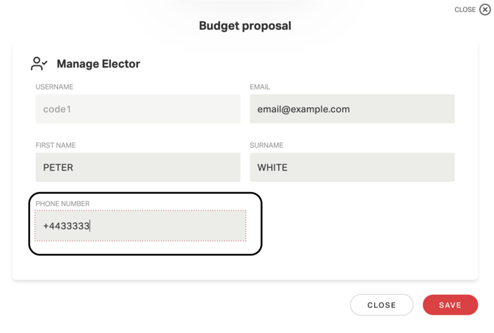Viewport: 494px width, 333px height.
Task: Click the USERNAME field label
Action: coord(54,87)
